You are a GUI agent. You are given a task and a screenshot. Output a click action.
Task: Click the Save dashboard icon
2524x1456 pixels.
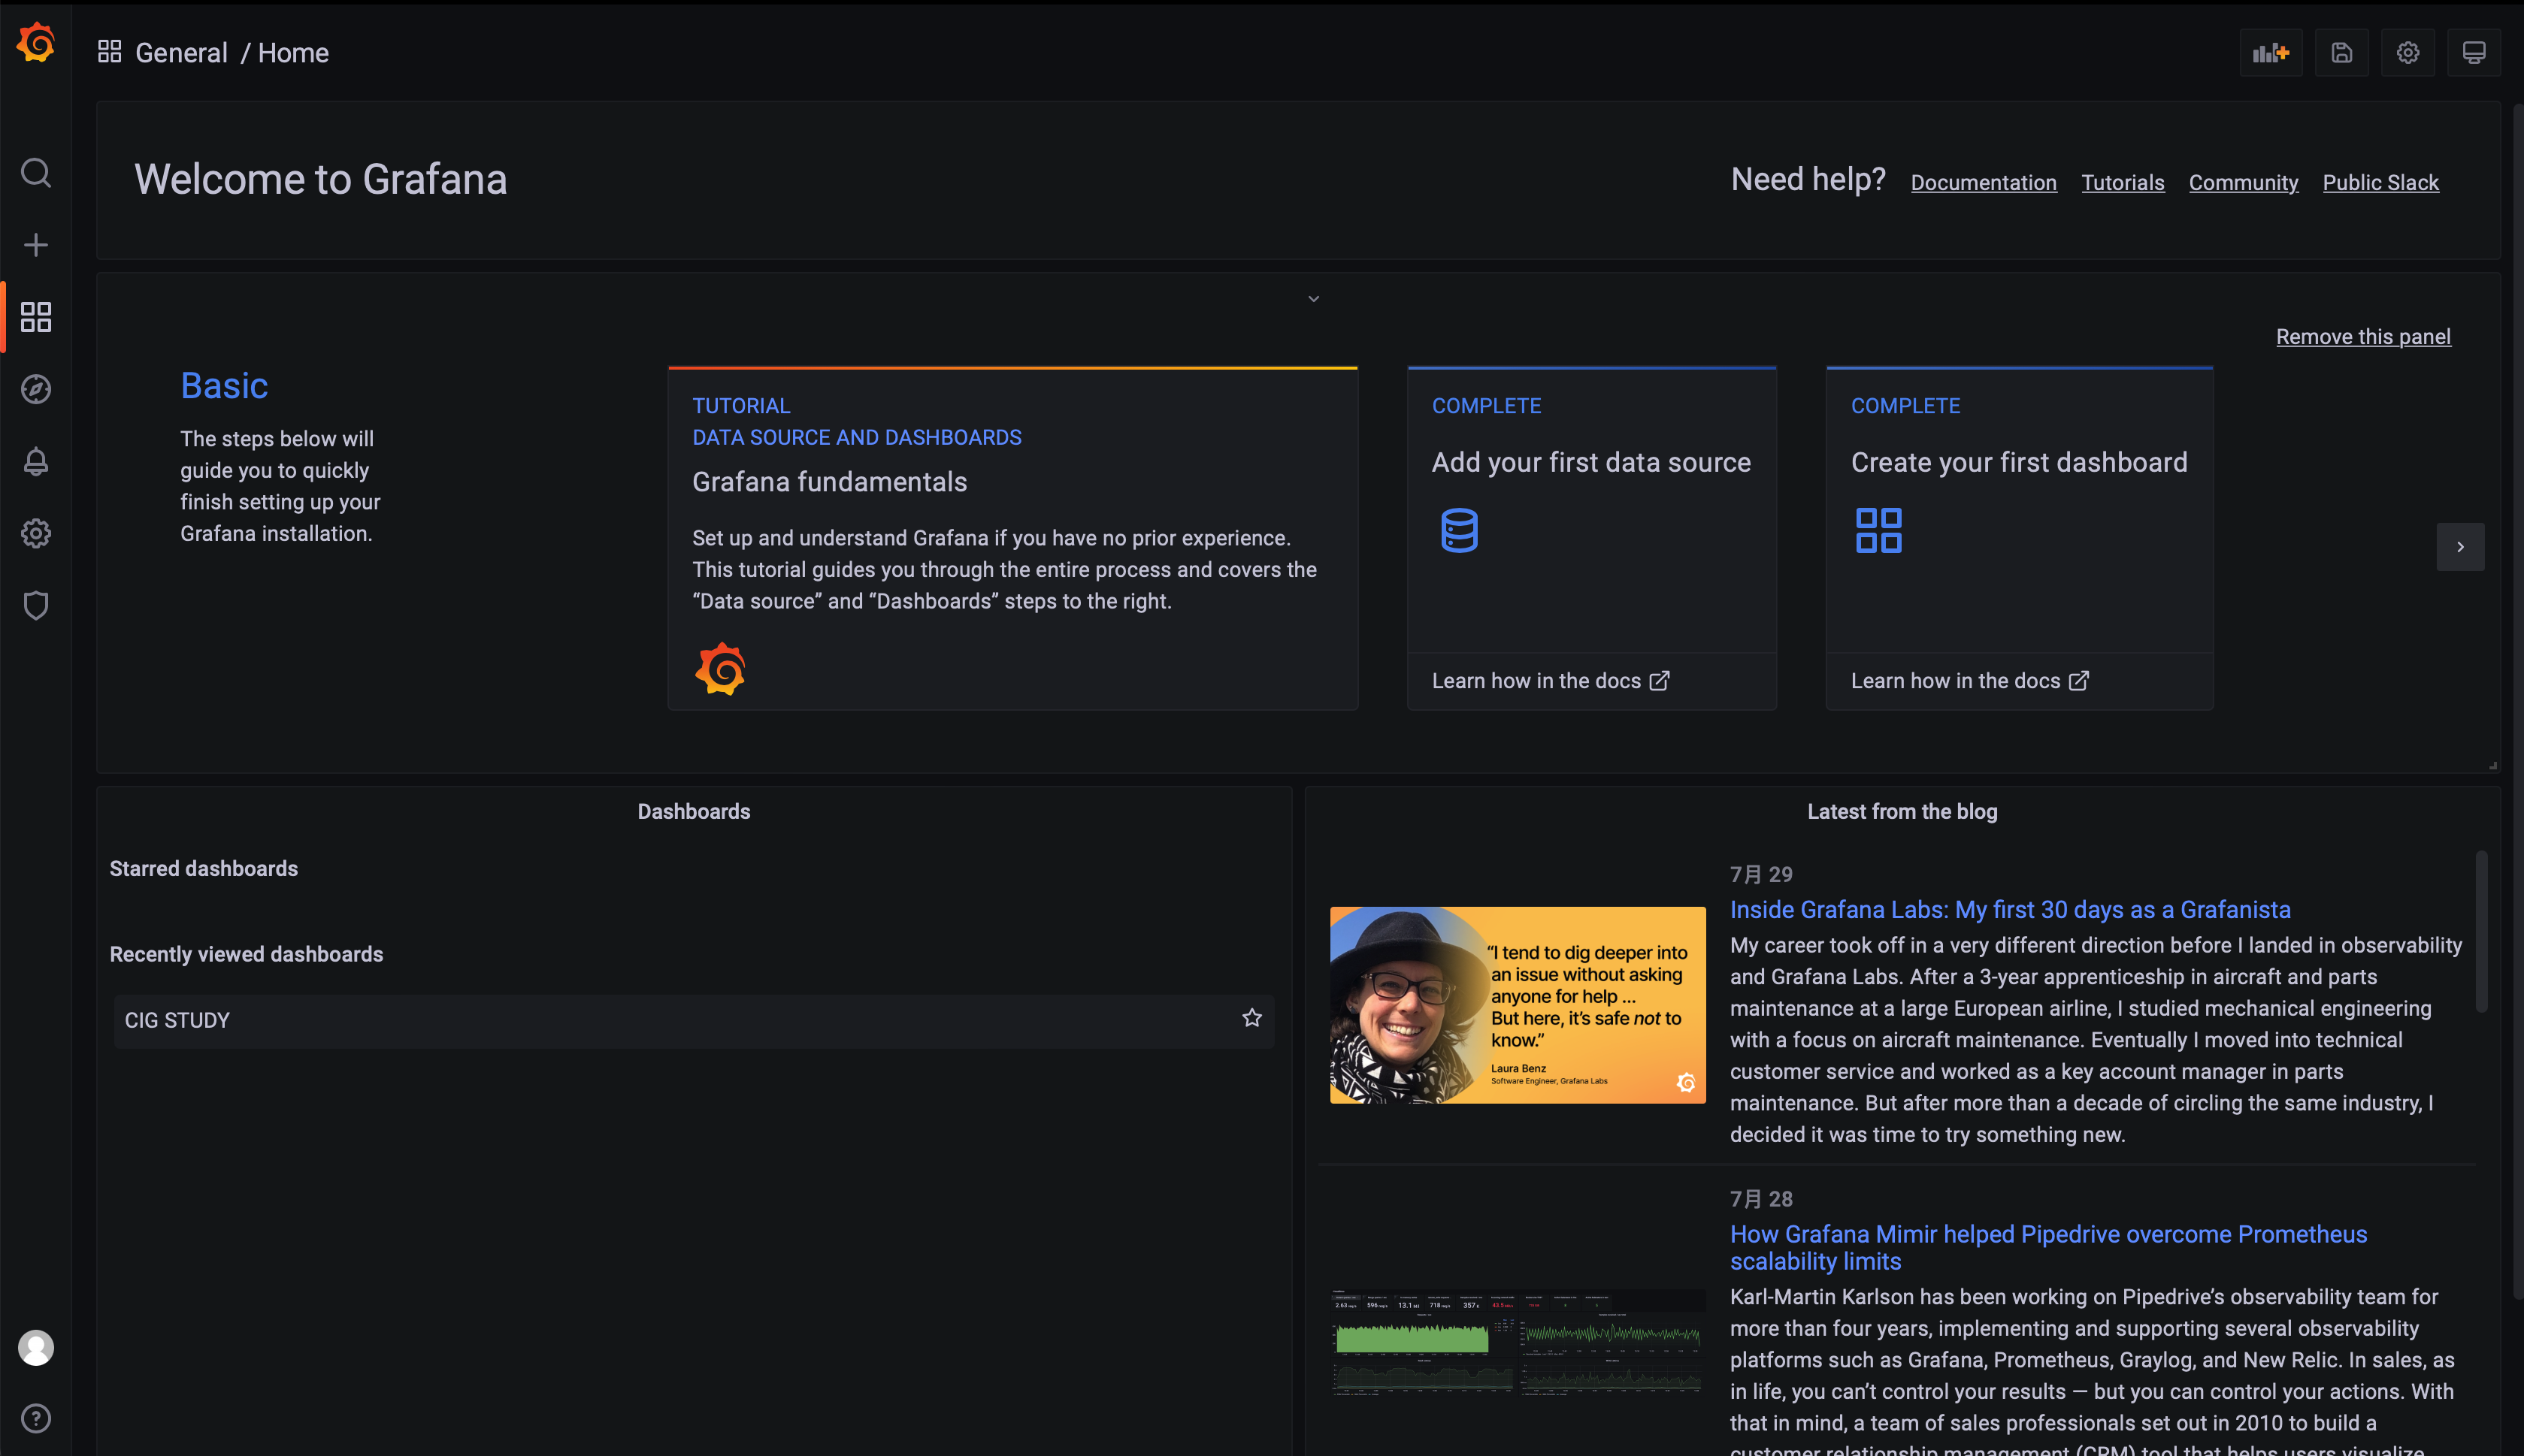pos(2342,52)
